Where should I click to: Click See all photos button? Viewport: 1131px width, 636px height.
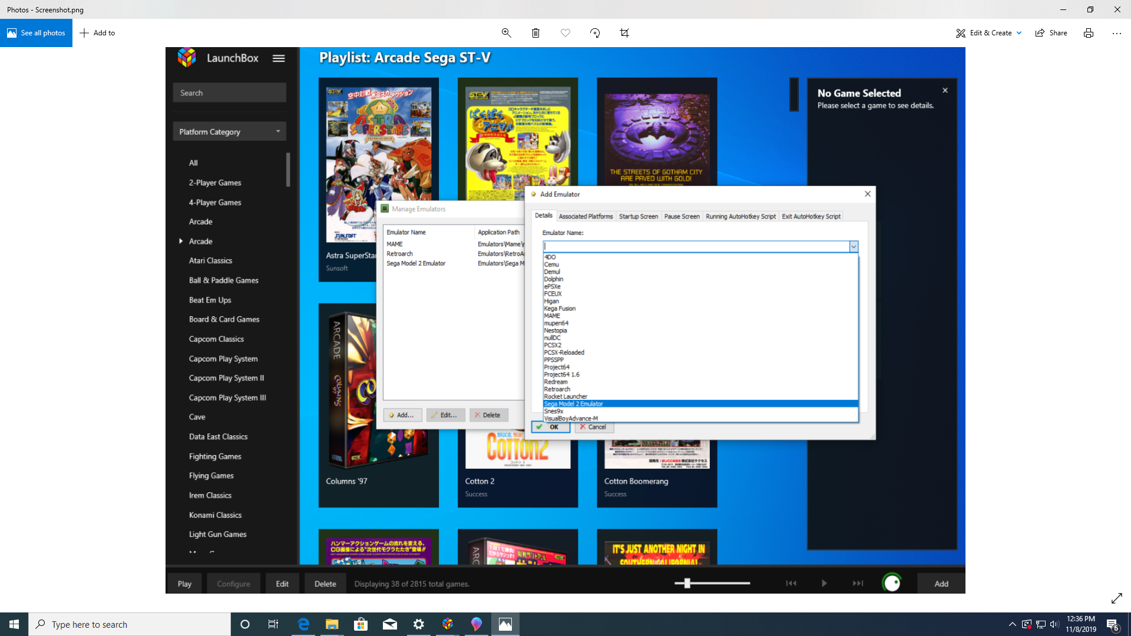pyautogui.click(x=36, y=33)
